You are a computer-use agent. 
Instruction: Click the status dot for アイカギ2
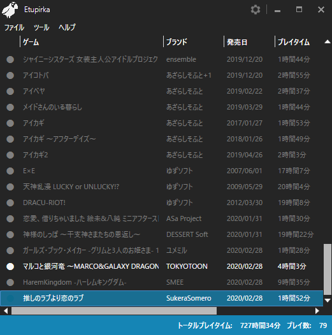[x=10, y=155]
